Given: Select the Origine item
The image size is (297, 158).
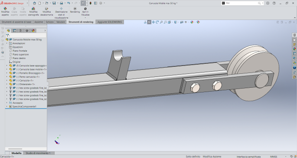Looking at the screenshot, I should [16, 62].
